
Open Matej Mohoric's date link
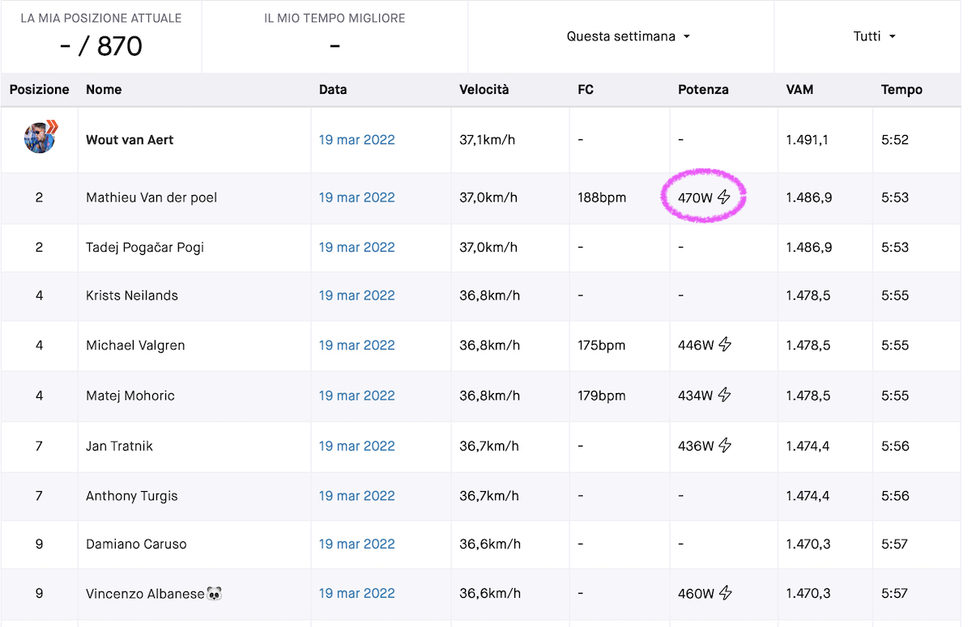click(x=356, y=396)
